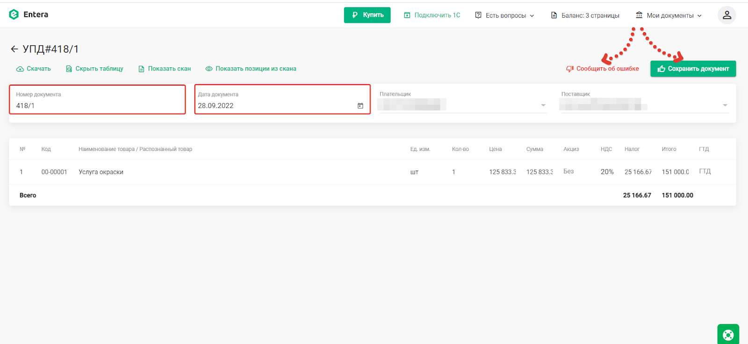The image size is (748, 344).
Task: Download document via Скачать
Action: click(x=33, y=69)
